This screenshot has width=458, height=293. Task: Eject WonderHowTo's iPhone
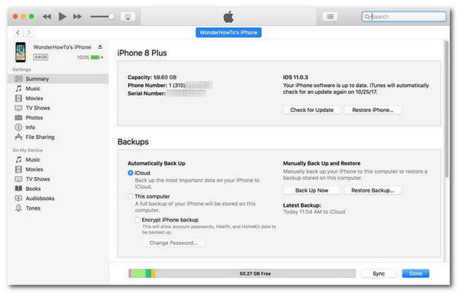point(100,47)
